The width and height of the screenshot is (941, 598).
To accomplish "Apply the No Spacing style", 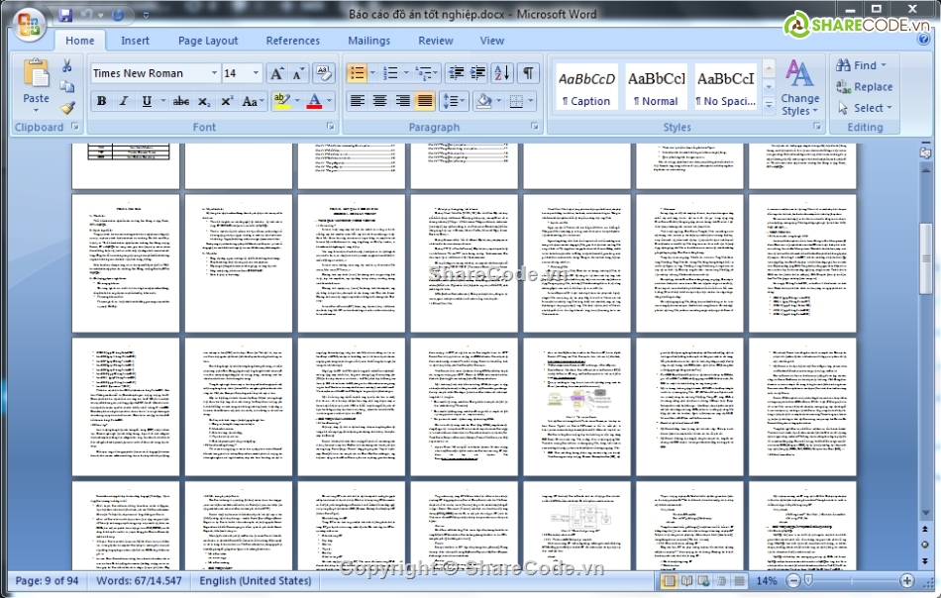I will [725, 87].
